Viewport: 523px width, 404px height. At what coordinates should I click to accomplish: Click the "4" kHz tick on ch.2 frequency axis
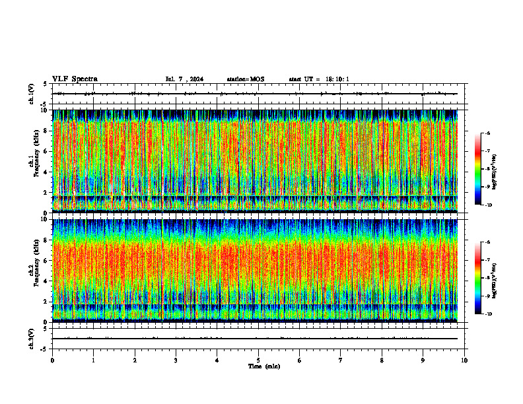(46, 281)
